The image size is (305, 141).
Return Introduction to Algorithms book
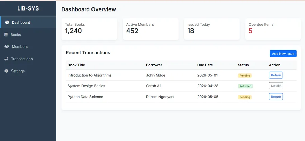276,75
